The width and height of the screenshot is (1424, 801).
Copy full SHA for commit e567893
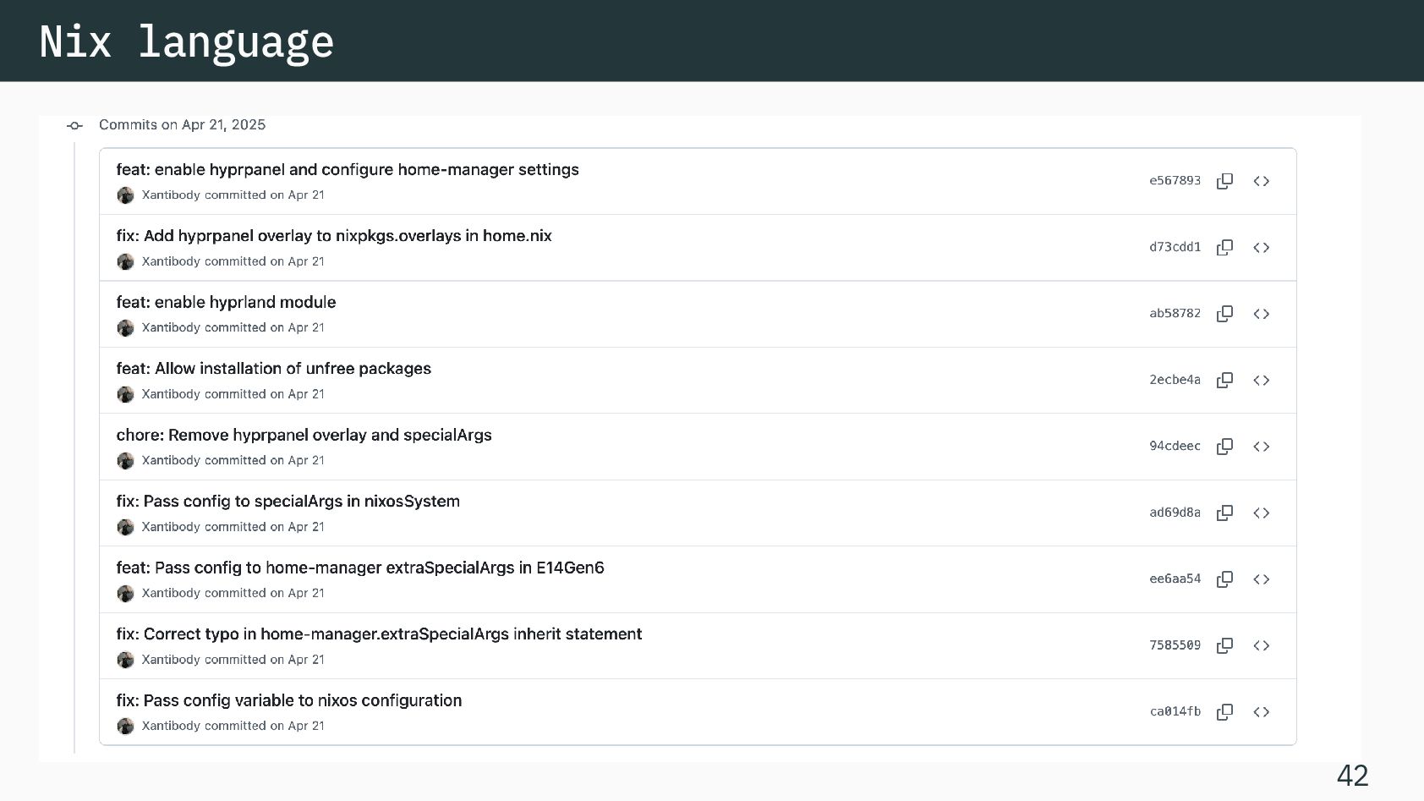click(1224, 181)
